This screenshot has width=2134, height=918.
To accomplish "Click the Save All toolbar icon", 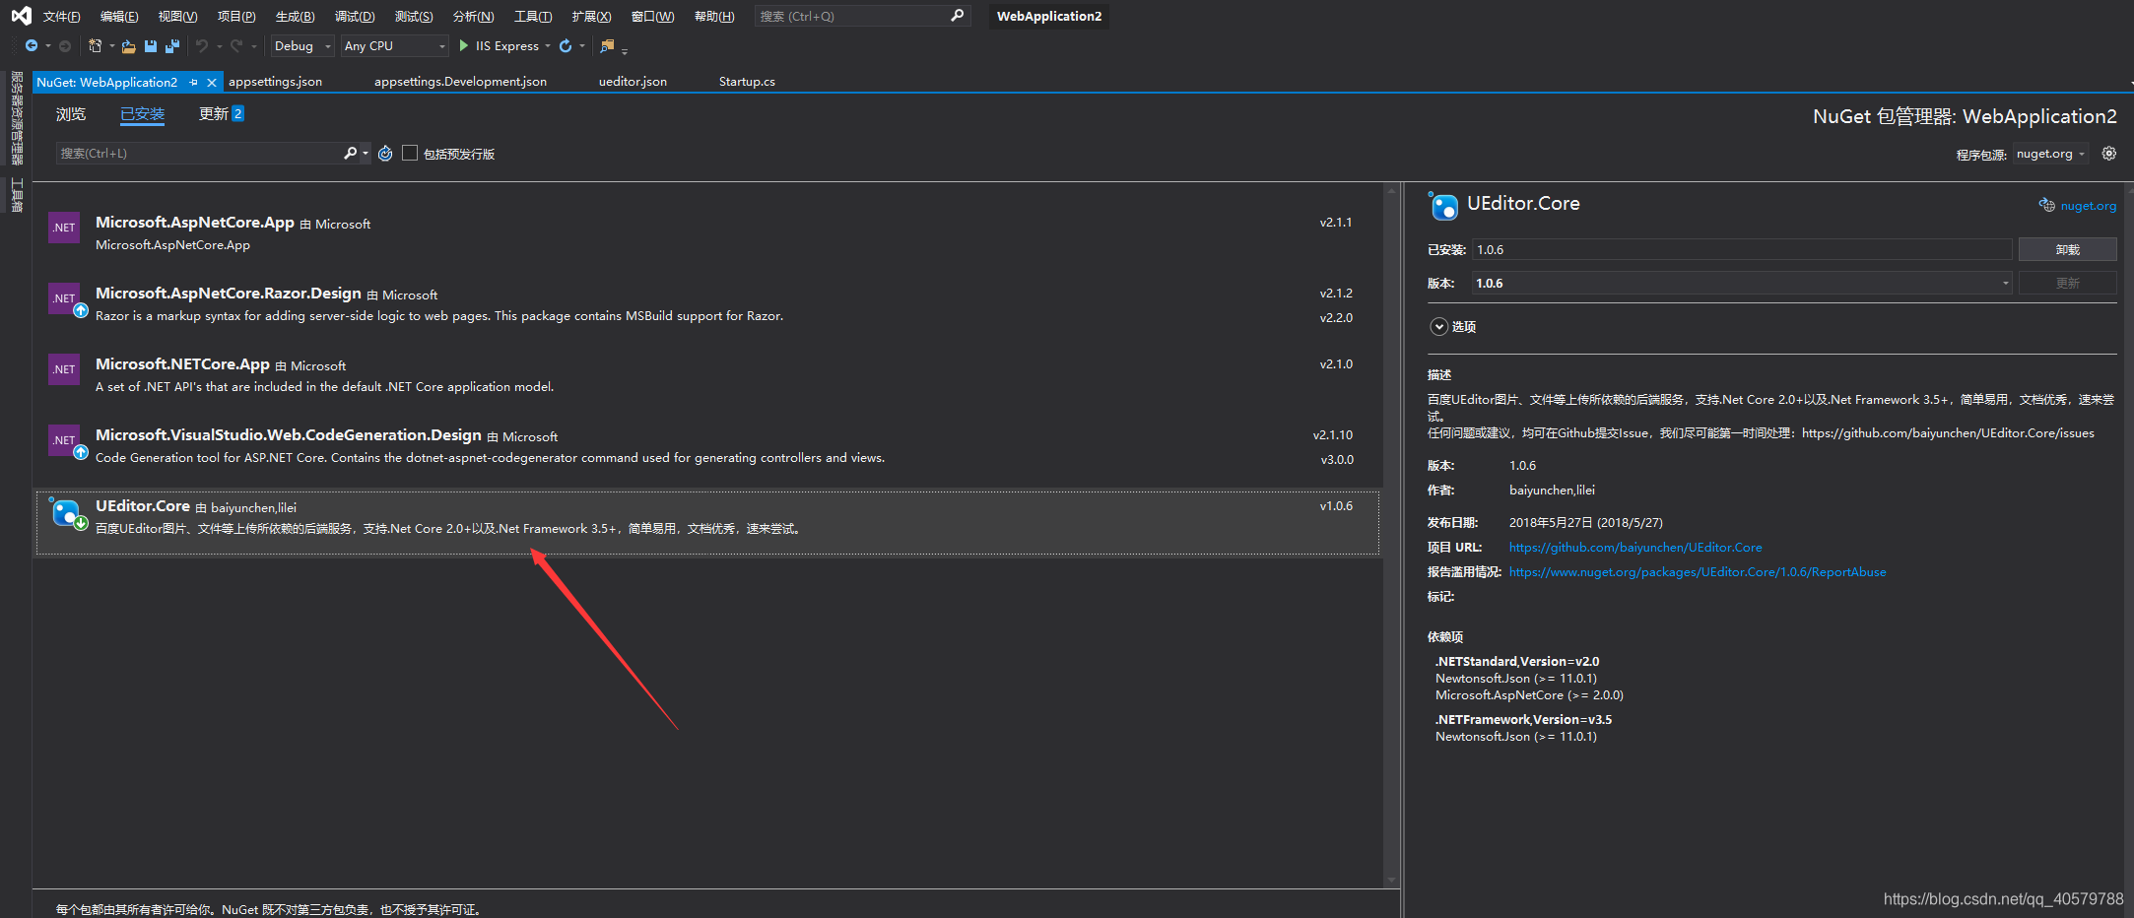I will (171, 45).
